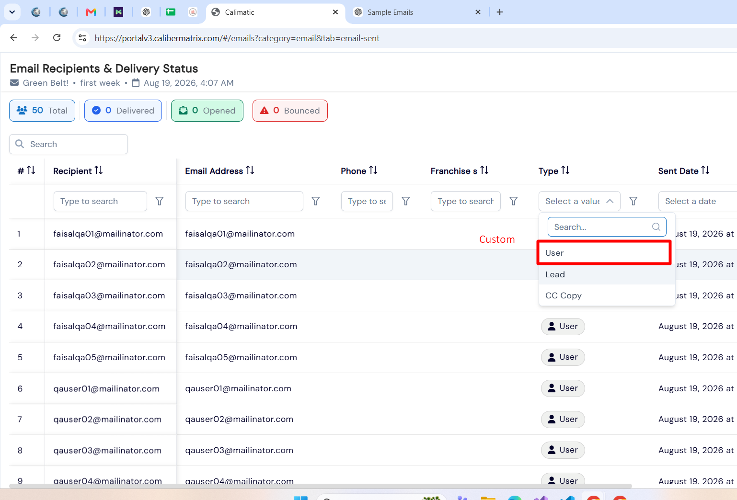737x500 pixels.
Task: Open filter options for Email Address column
Action: click(316, 201)
